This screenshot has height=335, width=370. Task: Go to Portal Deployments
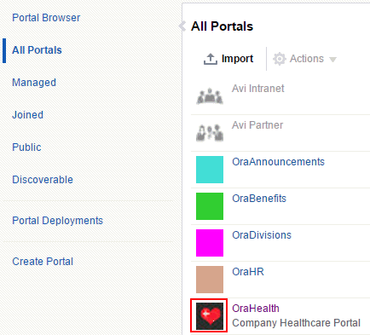click(58, 221)
